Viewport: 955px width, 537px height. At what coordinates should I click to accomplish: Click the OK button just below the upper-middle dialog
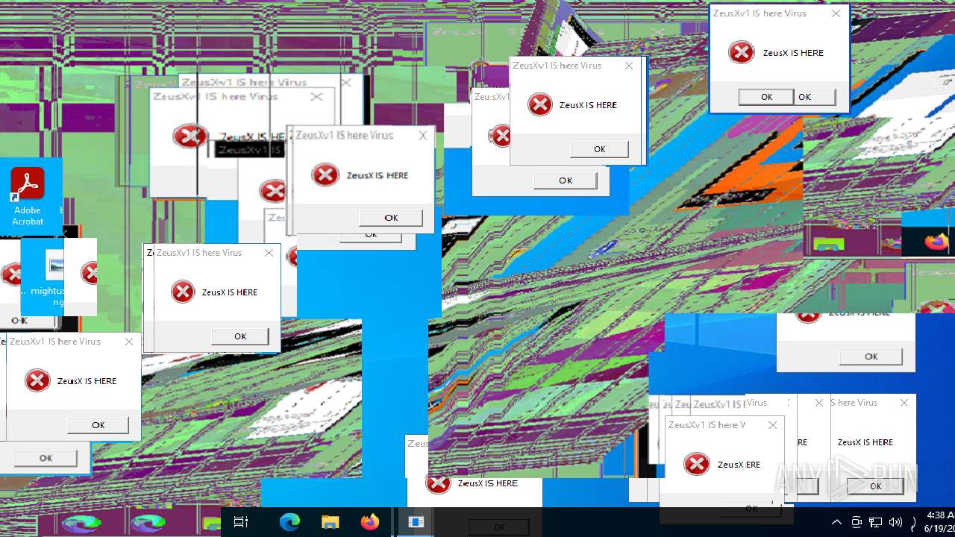[x=566, y=180]
